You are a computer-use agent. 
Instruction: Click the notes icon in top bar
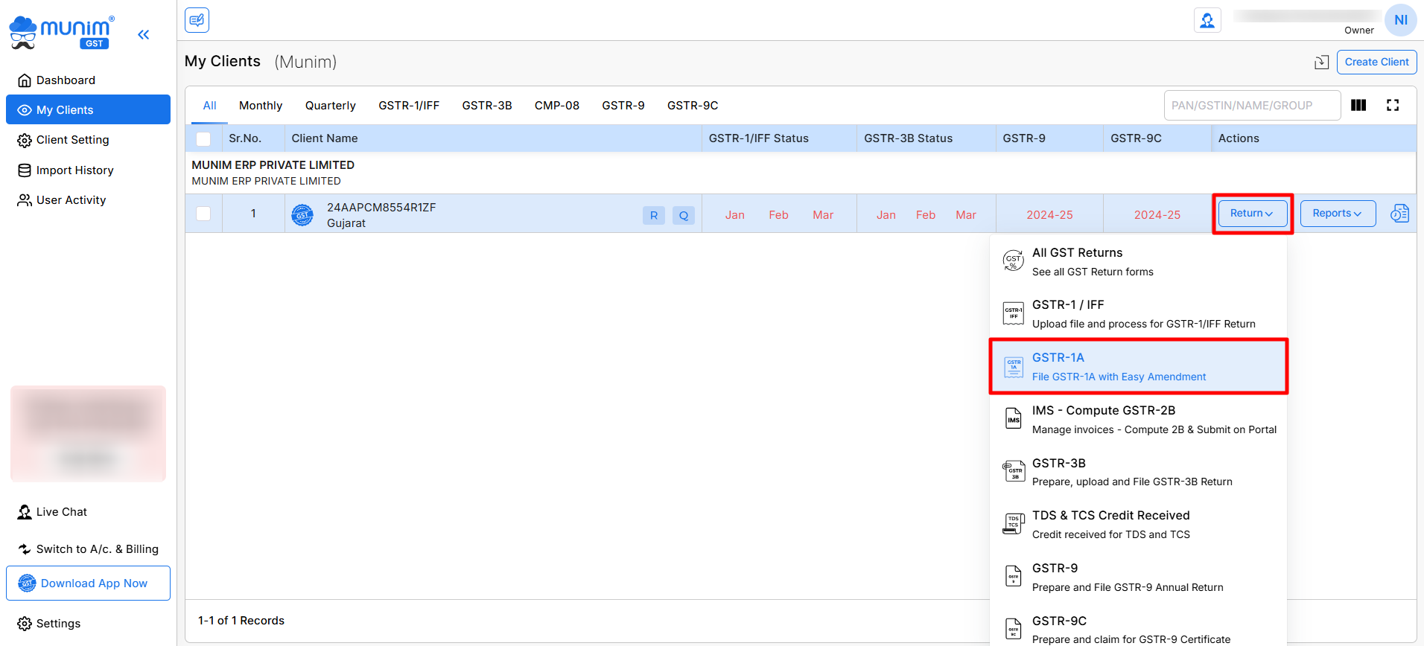click(x=197, y=20)
